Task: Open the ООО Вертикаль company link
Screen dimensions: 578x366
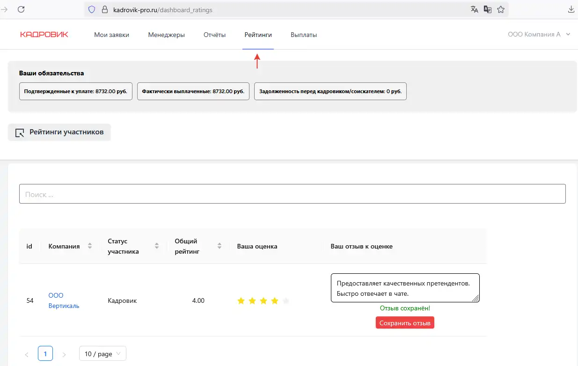Action: pyautogui.click(x=64, y=300)
